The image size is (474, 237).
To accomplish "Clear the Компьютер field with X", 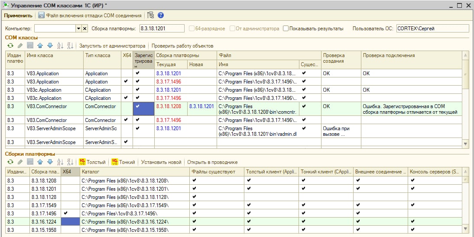I will (x=85, y=29).
